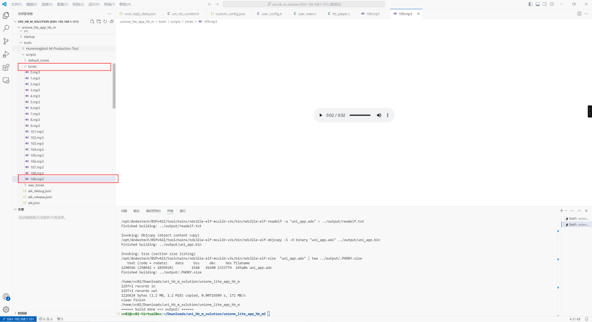Click the audio playback progress slider

coord(360,116)
